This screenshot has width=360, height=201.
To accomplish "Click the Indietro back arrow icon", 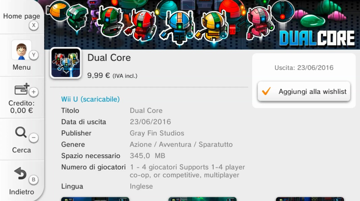I will click(x=20, y=173).
